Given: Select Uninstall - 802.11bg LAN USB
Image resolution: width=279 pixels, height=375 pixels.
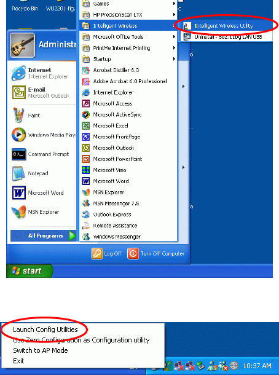Looking at the screenshot, I should coord(226,37).
